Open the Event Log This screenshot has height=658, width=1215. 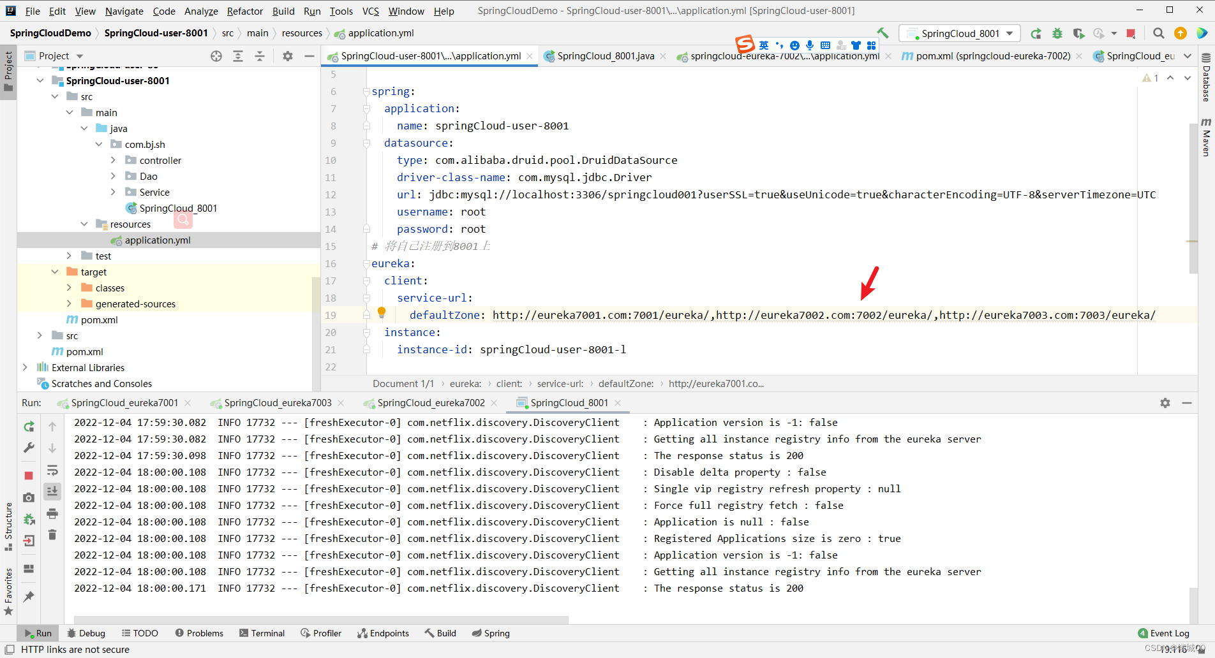pyautogui.click(x=1164, y=633)
